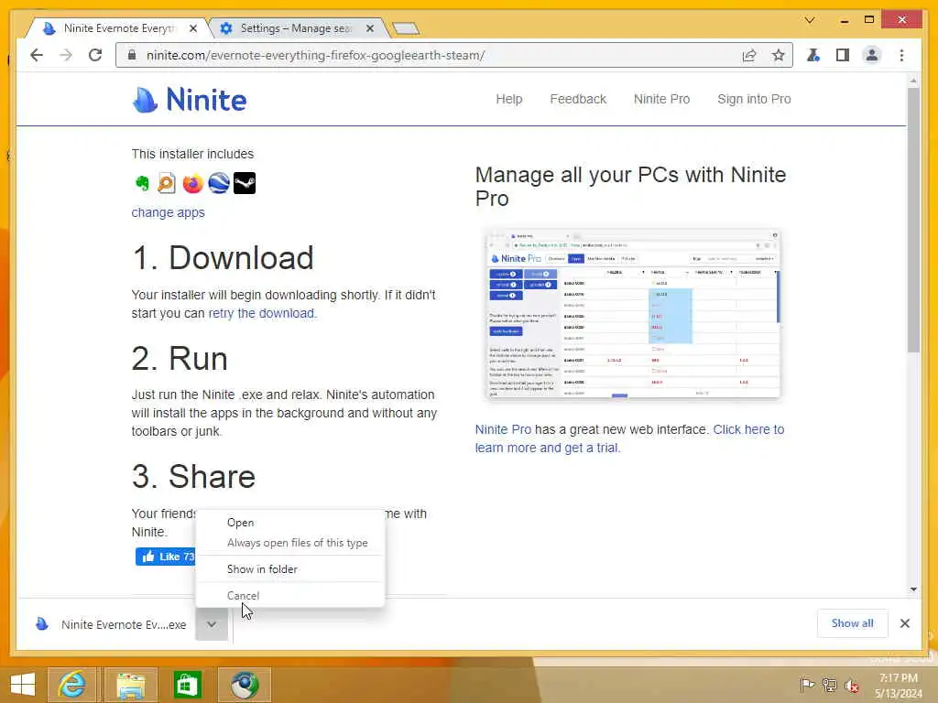The height and width of the screenshot is (703, 938).
Task: Expand the download item options chevron
Action: point(212,624)
